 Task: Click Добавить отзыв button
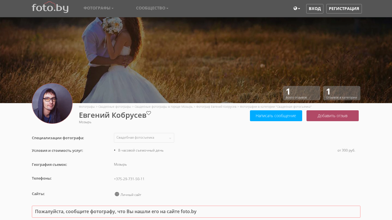tap(333, 116)
